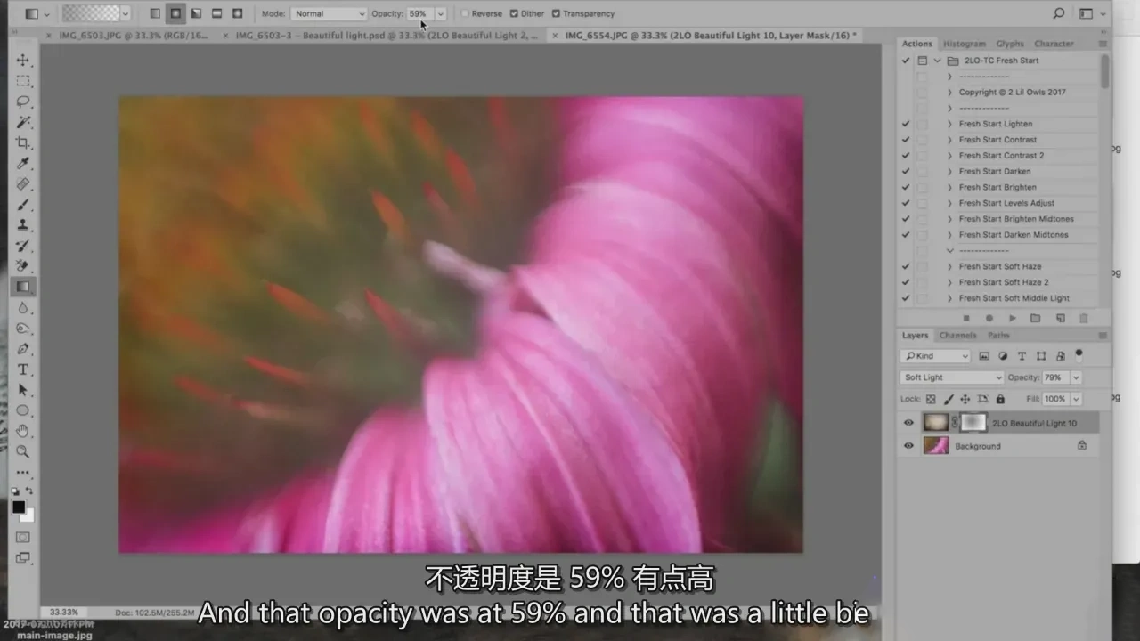This screenshot has width=1140, height=641.
Task: Switch to the Paths tab
Action: point(999,336)
